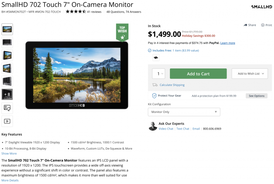Open the customer images gallery icon
This screenshot has width=274, height=184.
click(x=7, y=108)
